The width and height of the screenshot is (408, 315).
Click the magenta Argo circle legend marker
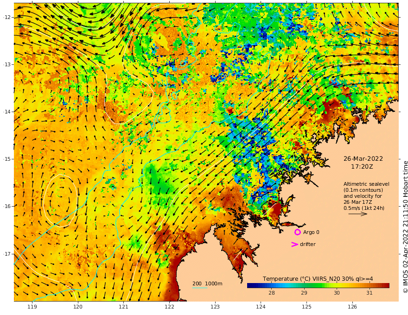pyautogui.click(x=297, y=232)
